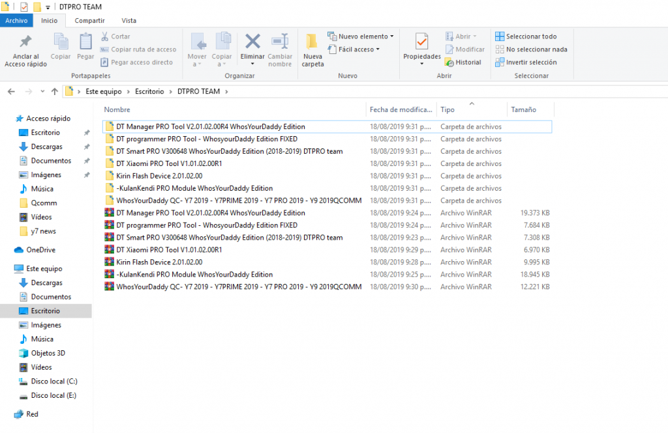This screenshot has height=433, width=668.
Task: Open recent locations dropdown beside forward arrow
Action: 42,91
